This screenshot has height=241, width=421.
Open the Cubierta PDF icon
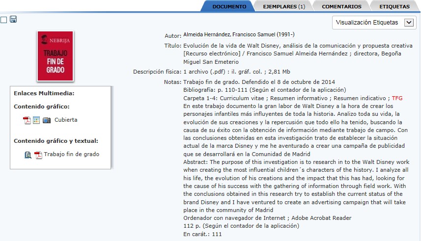pos(27,120)
